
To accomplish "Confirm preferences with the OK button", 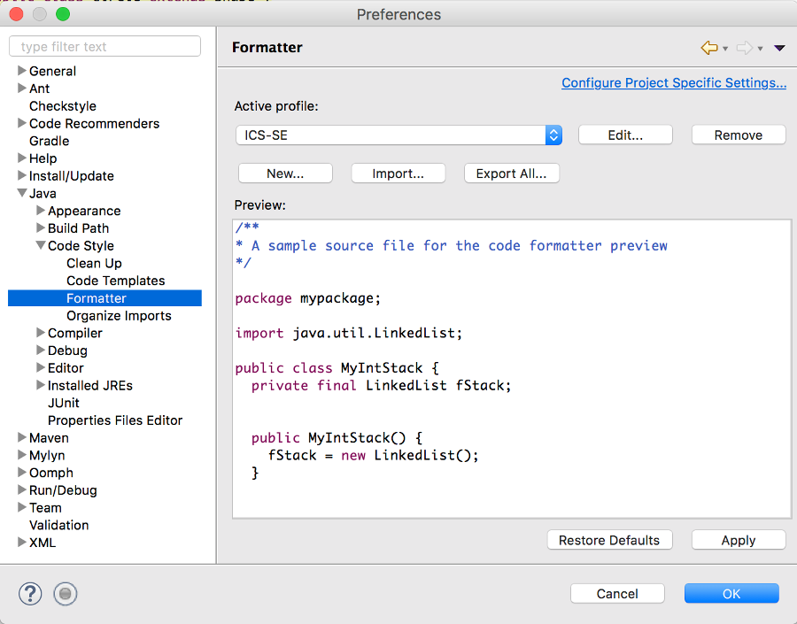I will [731, 593].
